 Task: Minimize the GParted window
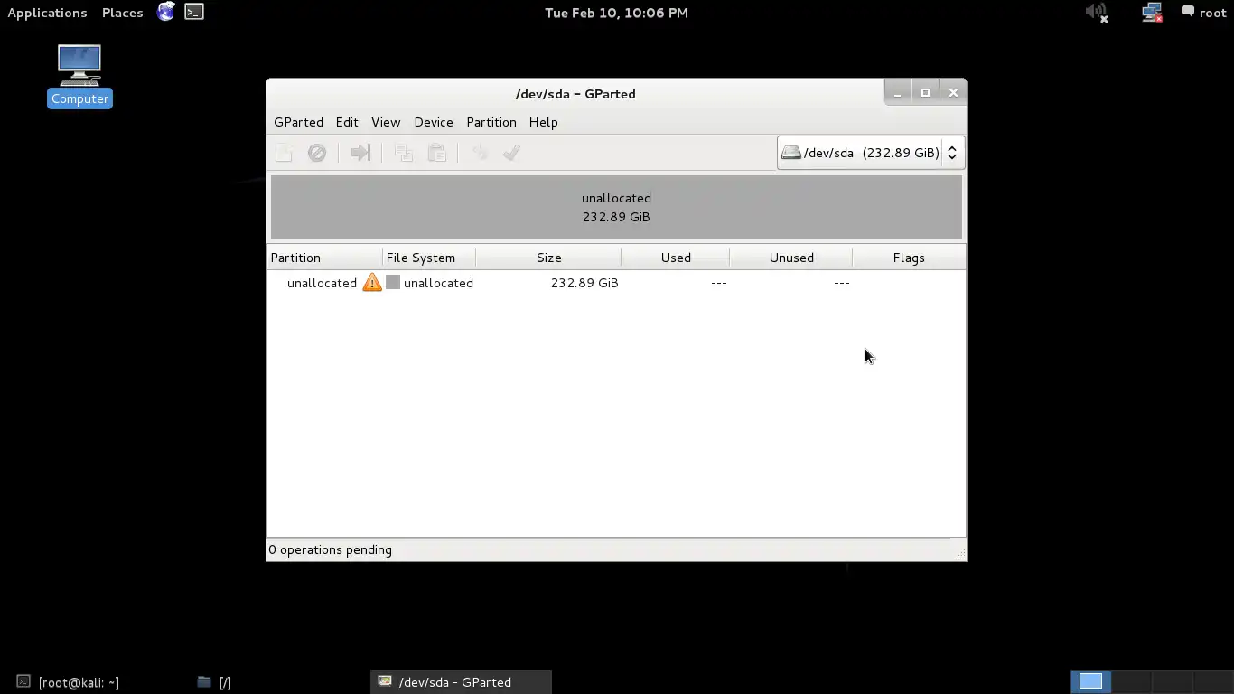point(897,92)
